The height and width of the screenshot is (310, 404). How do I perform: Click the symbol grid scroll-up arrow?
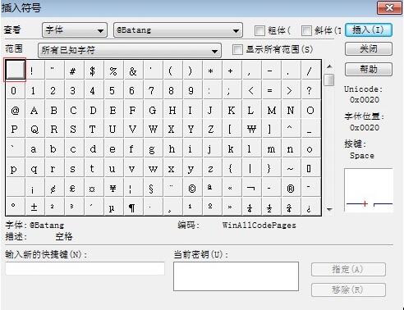click(x=329, y=66)
